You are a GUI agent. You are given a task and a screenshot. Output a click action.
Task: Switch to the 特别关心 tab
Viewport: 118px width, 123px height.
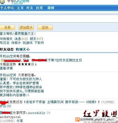click(x=23, y=49)
